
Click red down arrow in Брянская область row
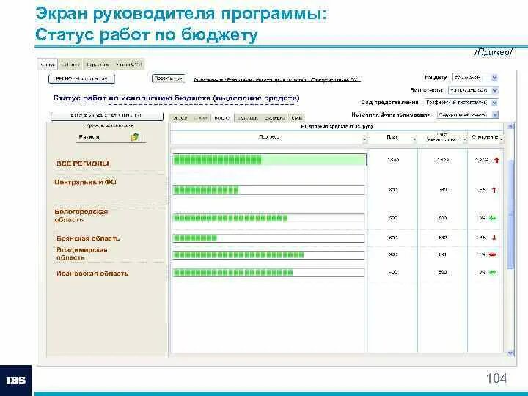pyautogui.click(x=494, y=238)
